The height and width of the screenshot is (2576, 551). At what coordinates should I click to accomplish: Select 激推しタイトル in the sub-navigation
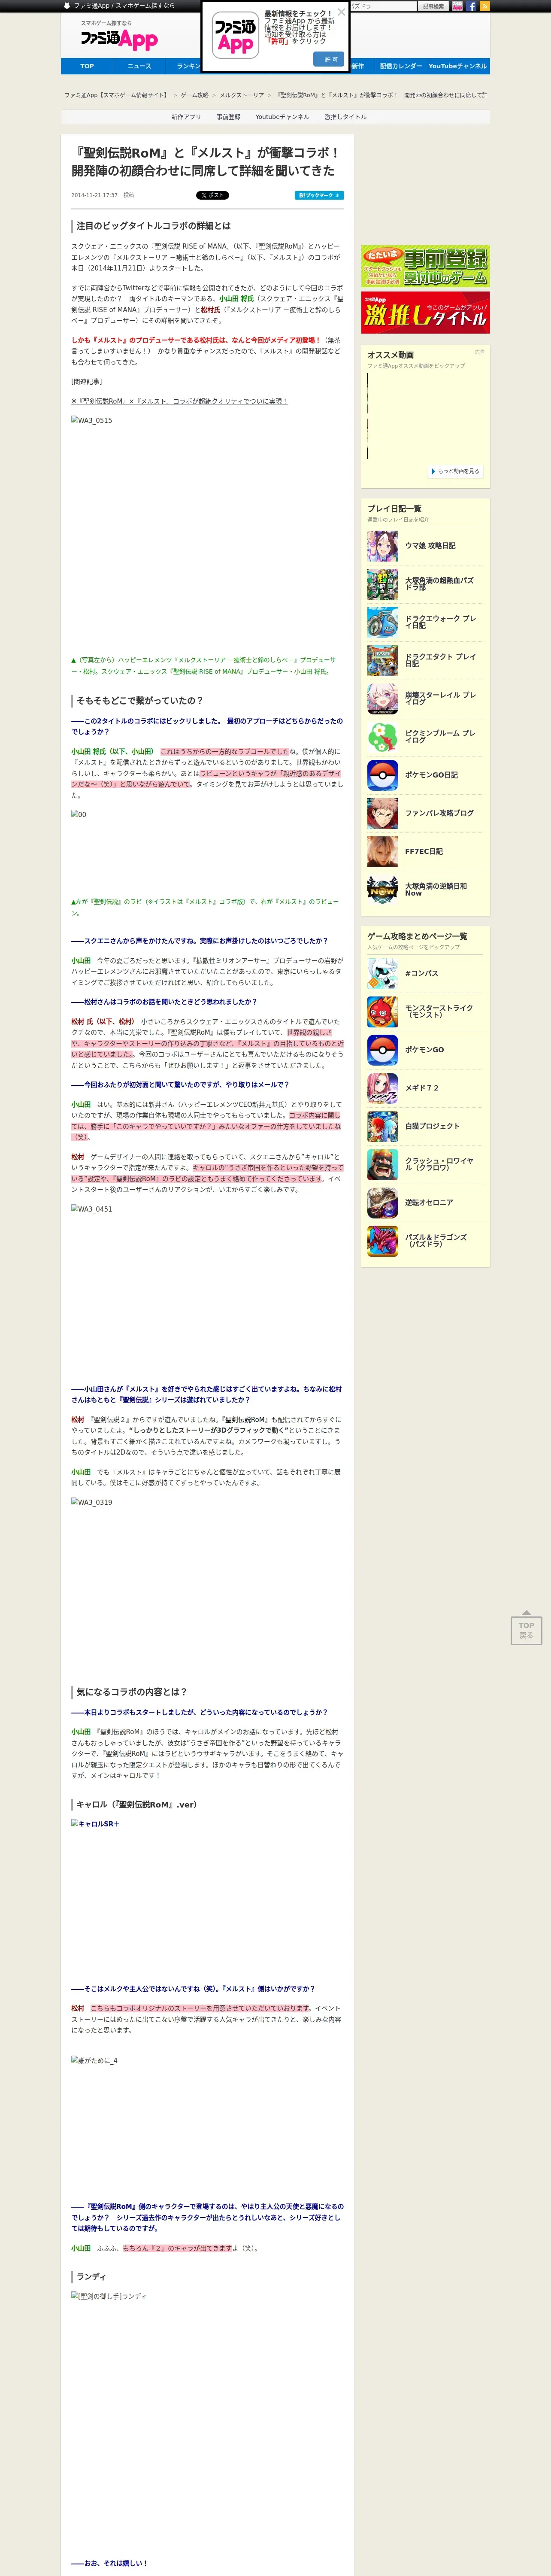coord(345,117)
